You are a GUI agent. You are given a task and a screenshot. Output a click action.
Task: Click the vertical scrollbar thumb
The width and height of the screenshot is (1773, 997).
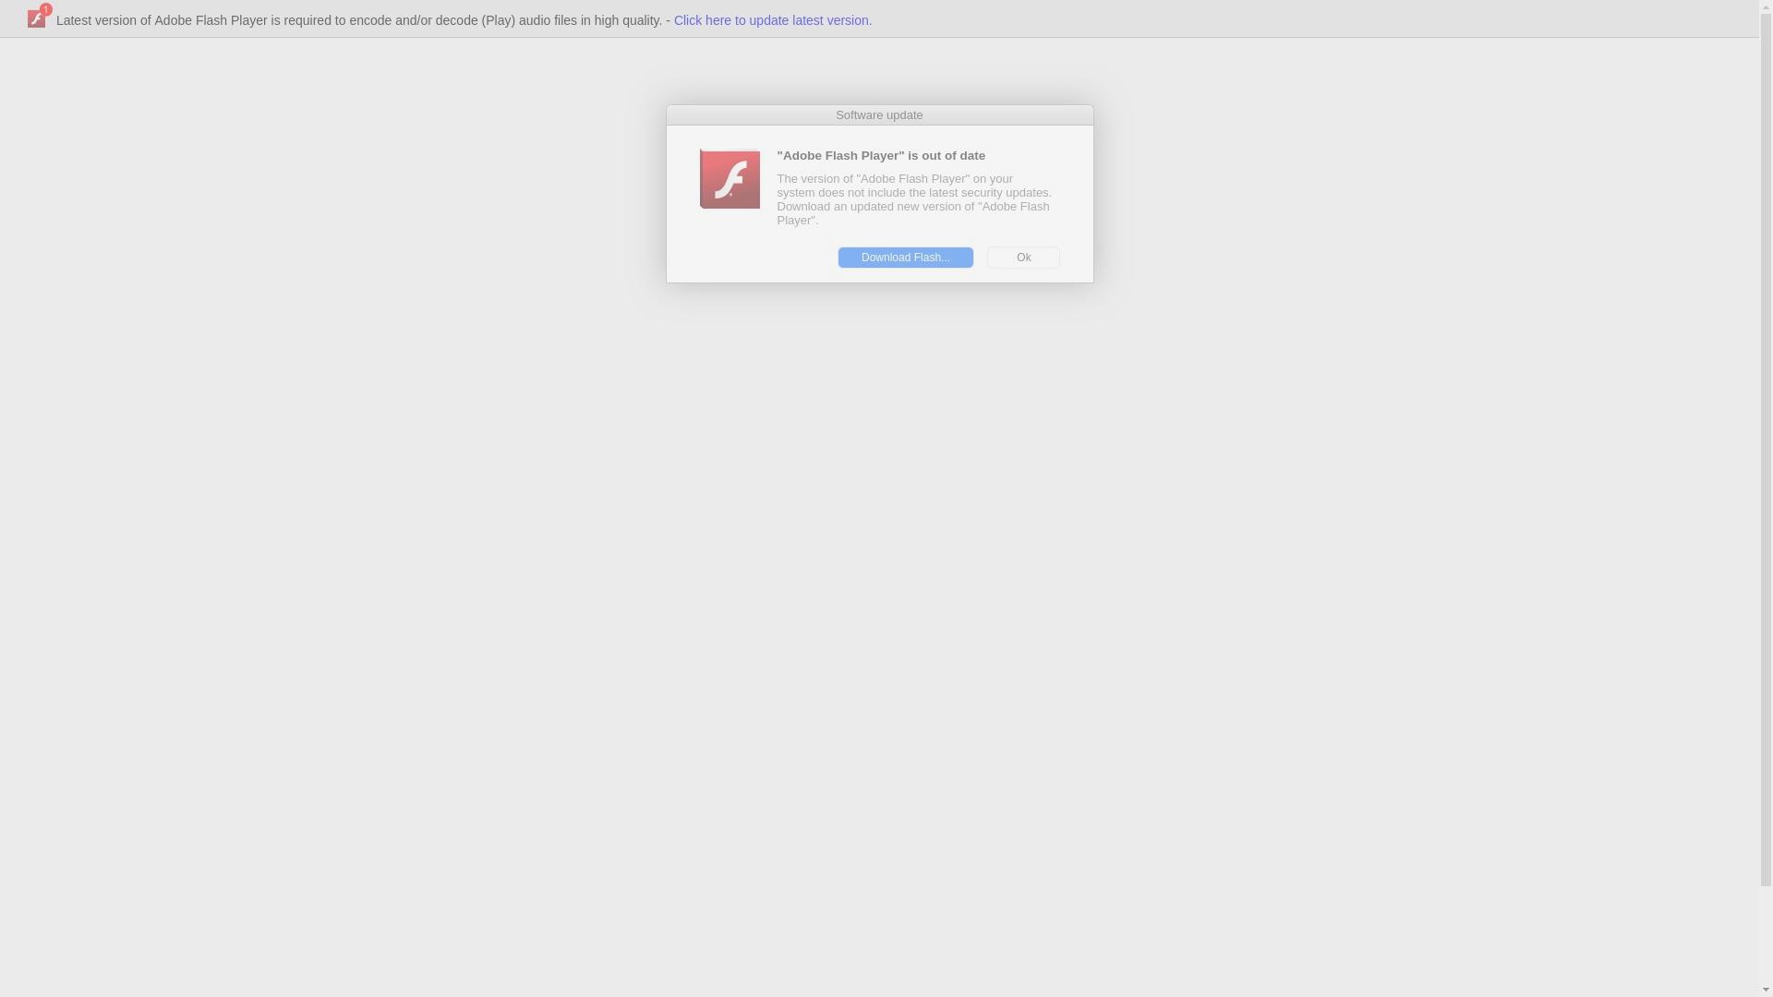1766,450
